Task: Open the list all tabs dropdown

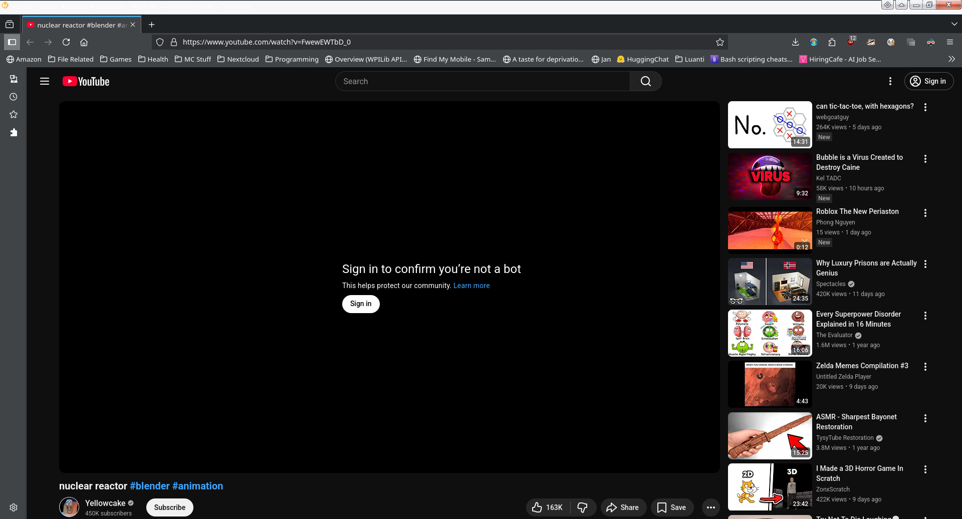Action: pyautogui.click(x=954, y=24)
